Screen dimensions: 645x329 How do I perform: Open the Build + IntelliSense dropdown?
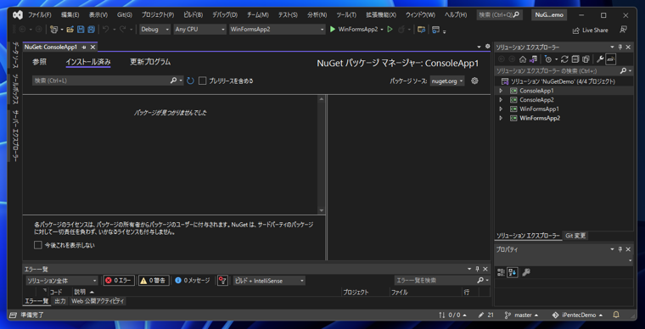tap(269, 281)
